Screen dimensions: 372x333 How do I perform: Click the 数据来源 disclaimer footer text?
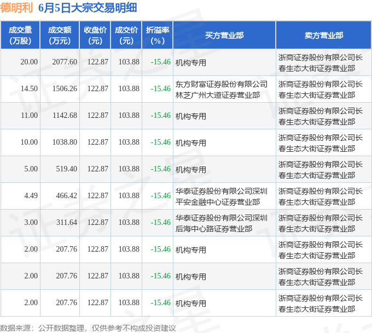click(88, 328)
